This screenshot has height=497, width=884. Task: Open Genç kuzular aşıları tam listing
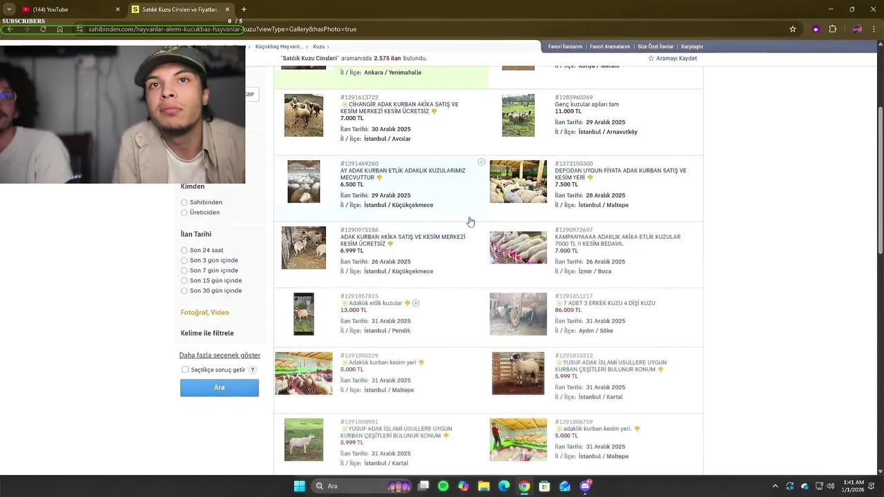point(586,104)
